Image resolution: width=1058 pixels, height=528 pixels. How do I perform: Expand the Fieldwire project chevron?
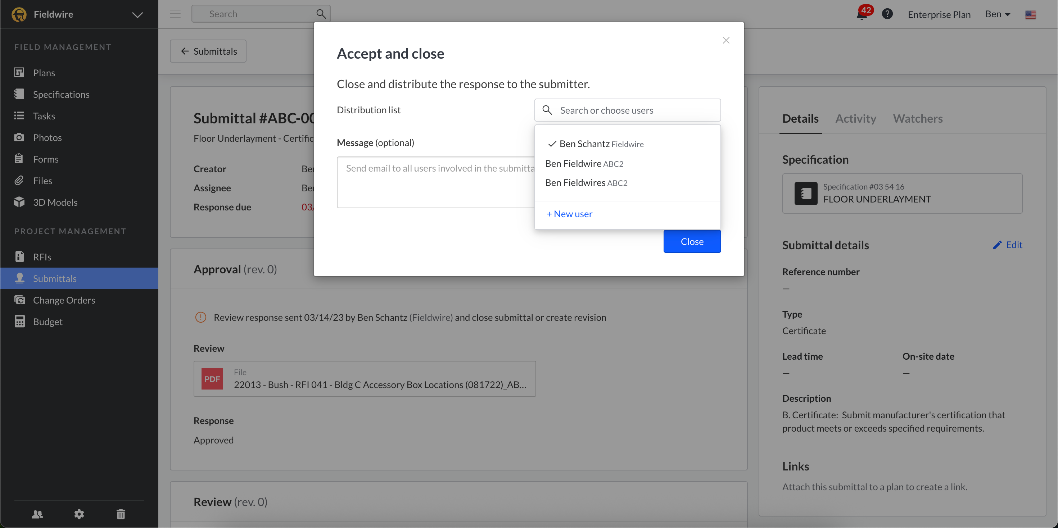[137, 15]
